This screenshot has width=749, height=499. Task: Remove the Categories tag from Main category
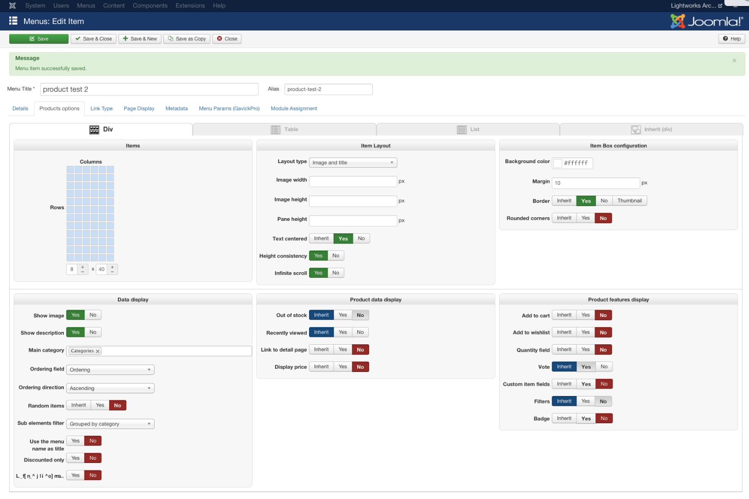click(x=98, y=351)
